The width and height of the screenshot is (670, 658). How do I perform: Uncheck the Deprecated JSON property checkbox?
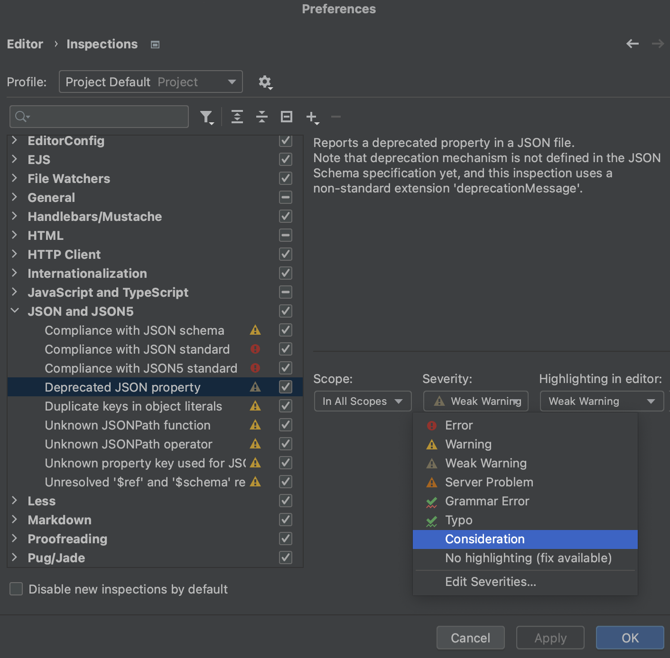[286, 387]
